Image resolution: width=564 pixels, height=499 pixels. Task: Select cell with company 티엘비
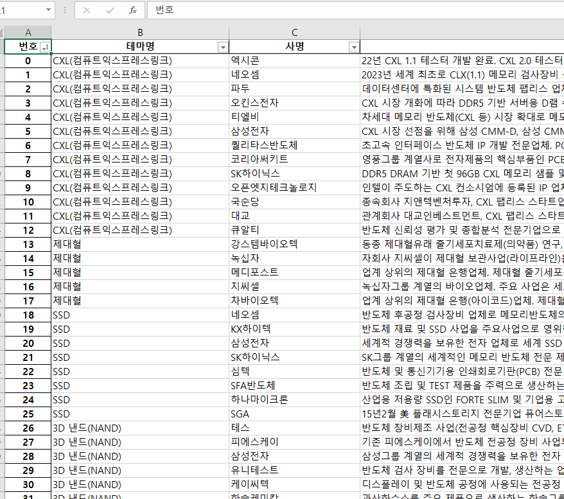coord(294,117)
